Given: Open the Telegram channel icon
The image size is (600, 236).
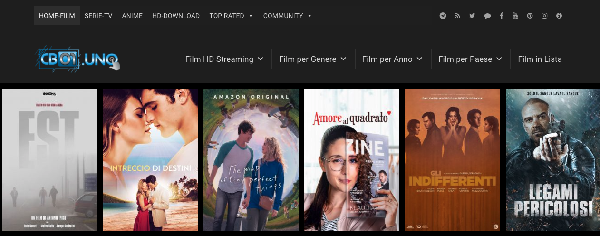Looking at the screenshot, I should click(x=443, y=16).
